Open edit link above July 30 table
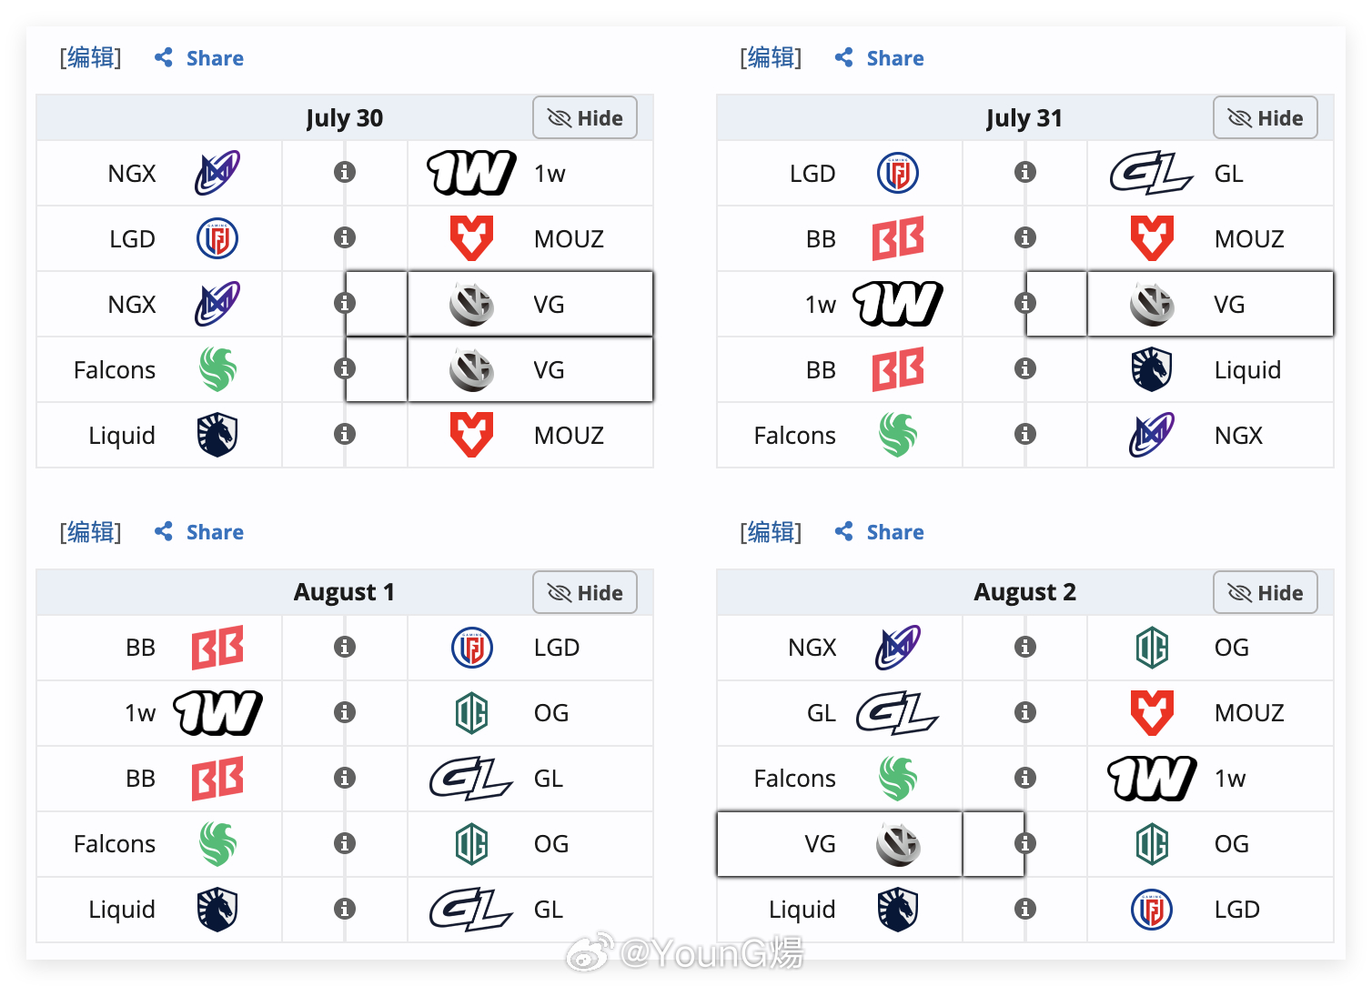Screen dimensions: 1372x986 (x=90, y=58)
